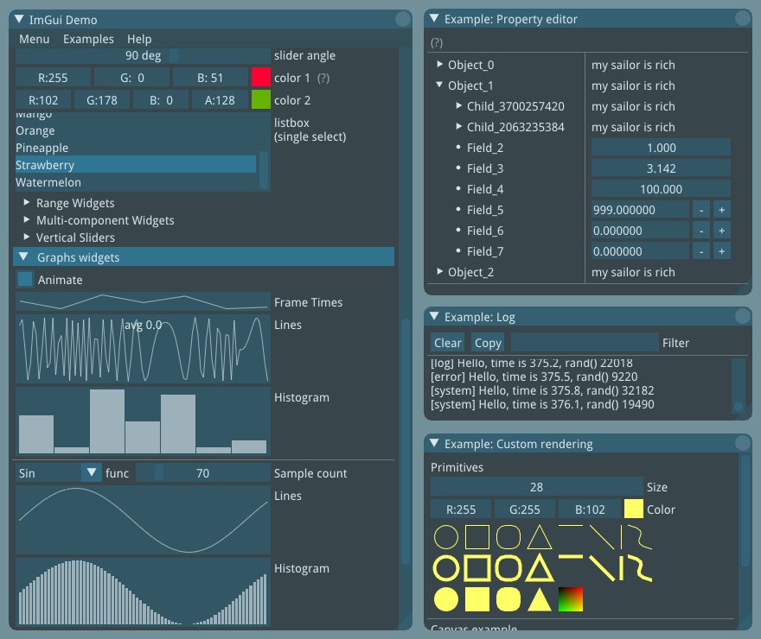Open the Examples menu

(x=89, y=39)
